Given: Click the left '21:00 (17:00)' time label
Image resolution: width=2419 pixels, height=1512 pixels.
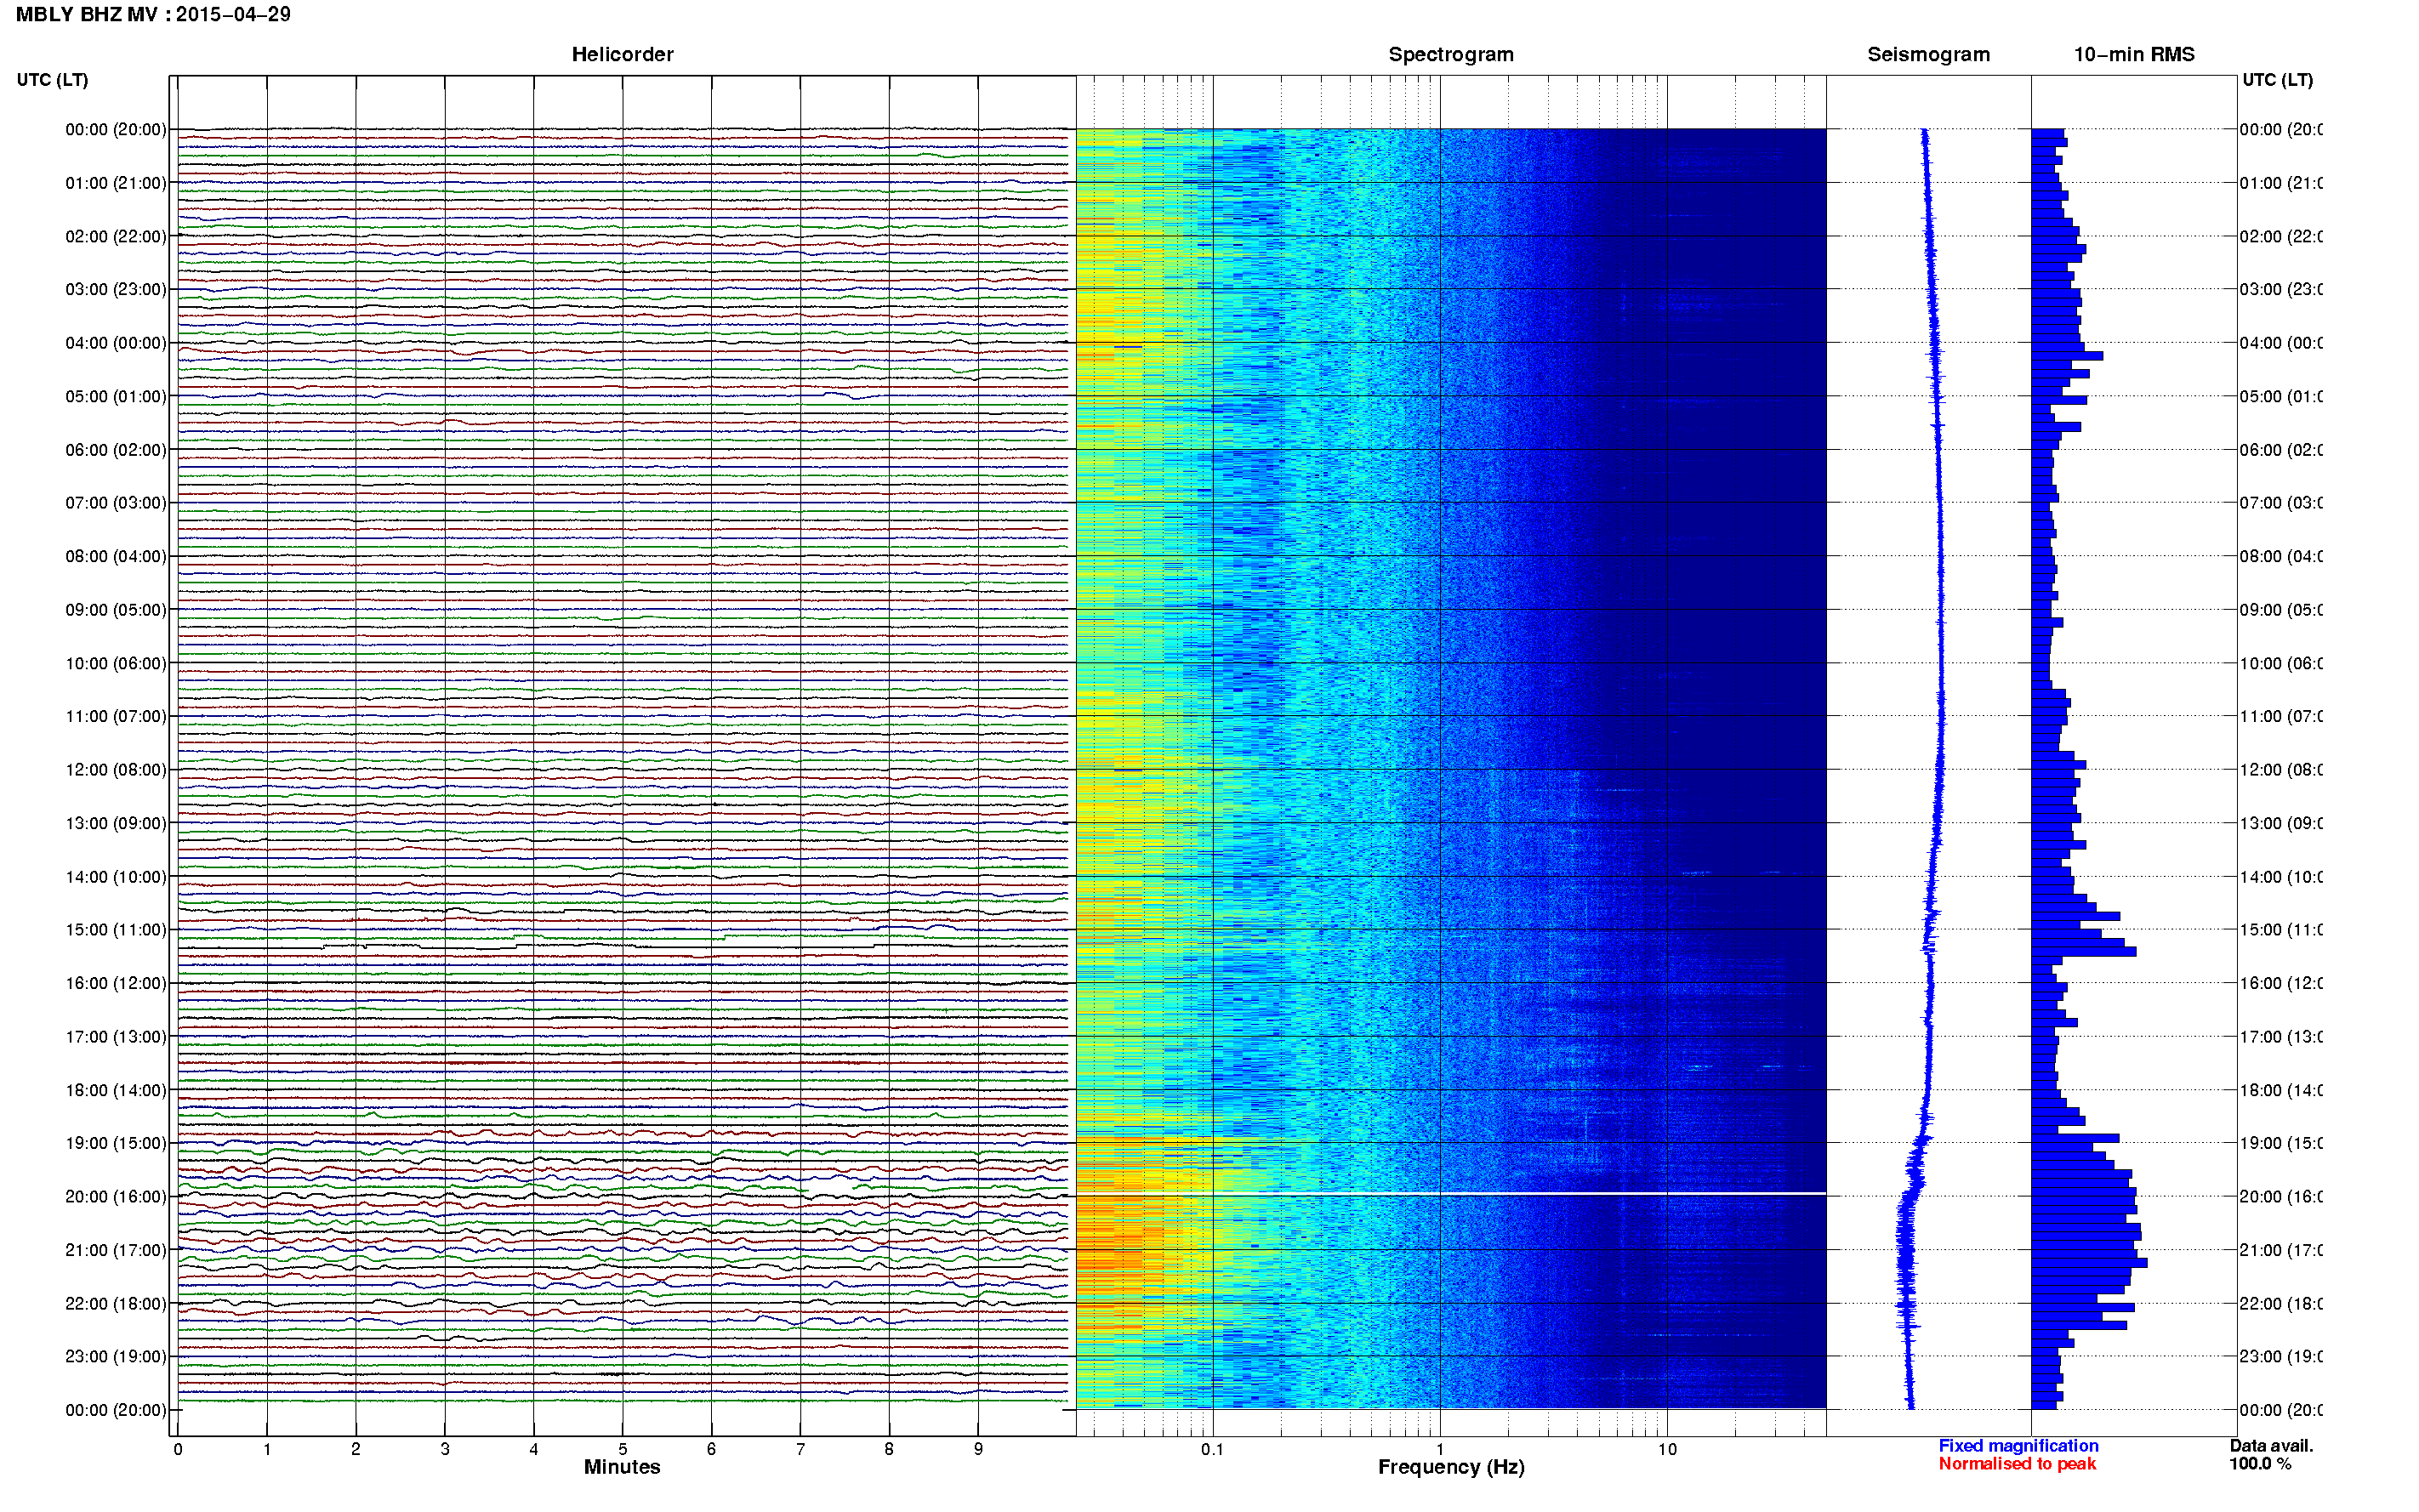Looking at the screenshot, I should coord(116,1250).
